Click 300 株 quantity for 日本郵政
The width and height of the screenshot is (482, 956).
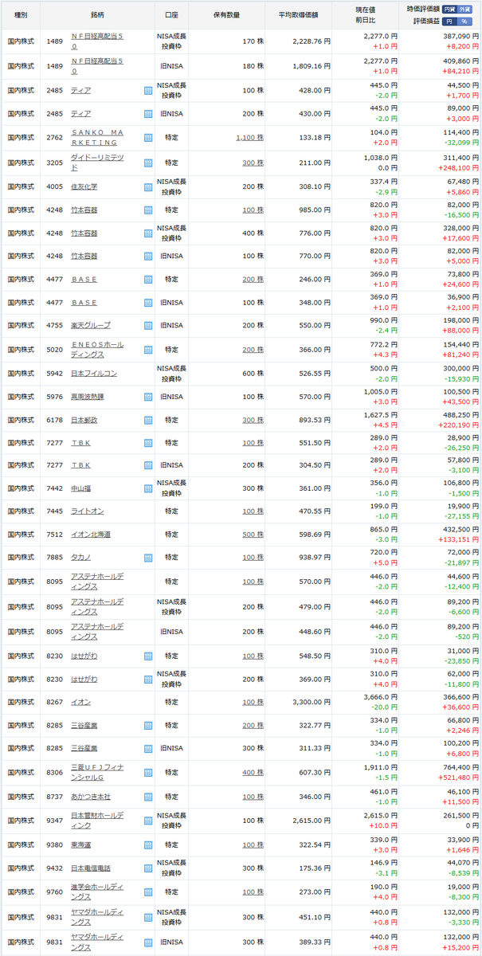253,420
